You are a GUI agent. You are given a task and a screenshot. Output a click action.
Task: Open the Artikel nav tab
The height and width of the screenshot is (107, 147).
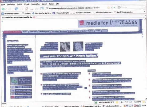(91, 31)
